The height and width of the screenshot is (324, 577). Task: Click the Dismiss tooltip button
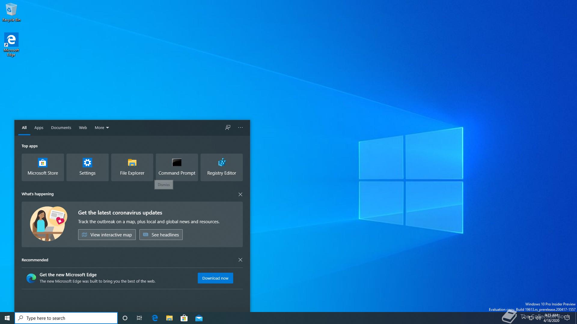pyautogui.click(x=164, y=185)
